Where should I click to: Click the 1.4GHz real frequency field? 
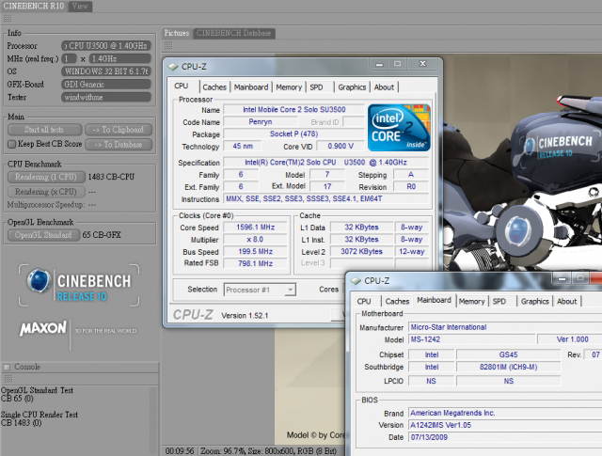pos(120,58)
